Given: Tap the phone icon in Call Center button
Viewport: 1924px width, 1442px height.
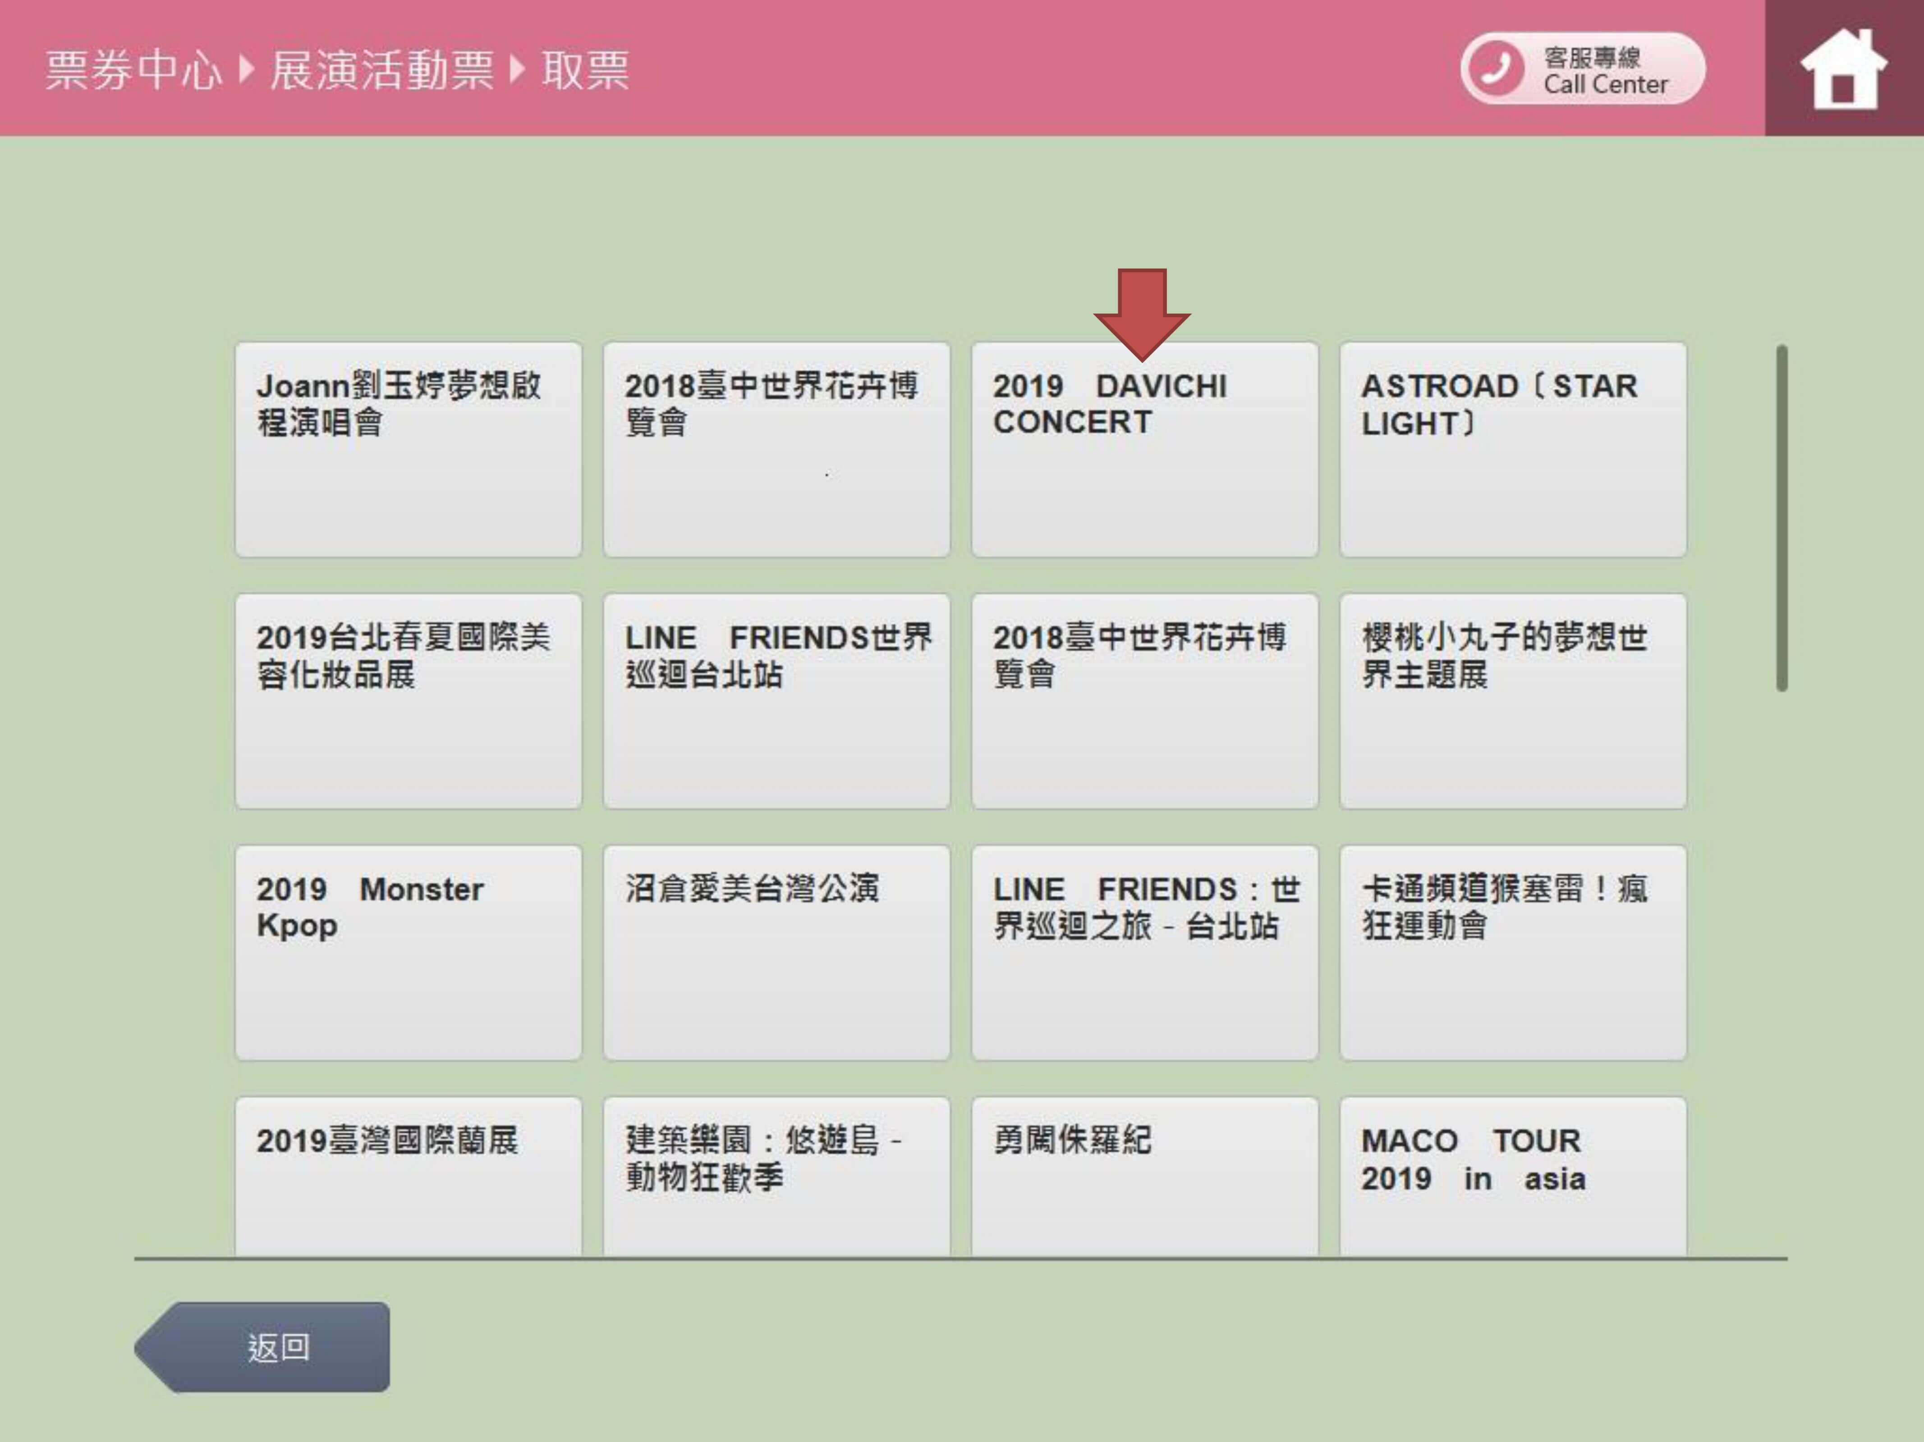Looking at the screenshot, I should 1495,68.
